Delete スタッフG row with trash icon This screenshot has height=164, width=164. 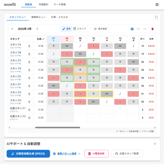coord(29,94)
